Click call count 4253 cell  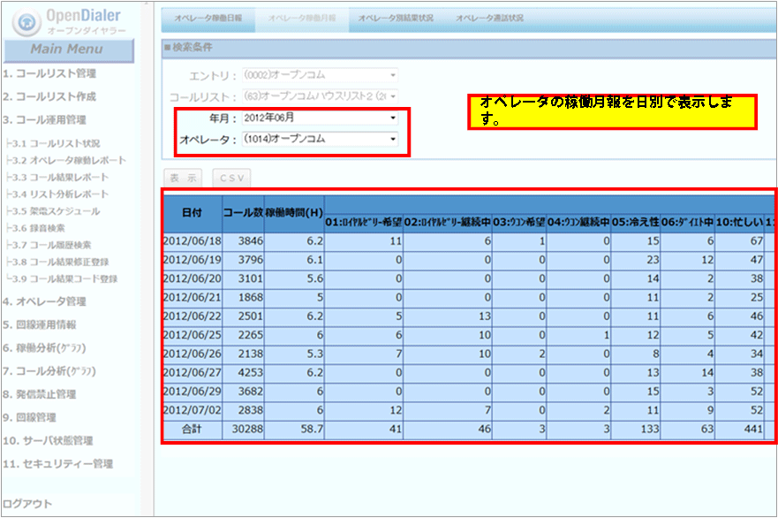[x=243, y=373]
